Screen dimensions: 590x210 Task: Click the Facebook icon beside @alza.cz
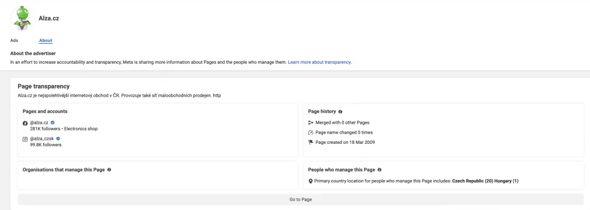coord(25,123)
